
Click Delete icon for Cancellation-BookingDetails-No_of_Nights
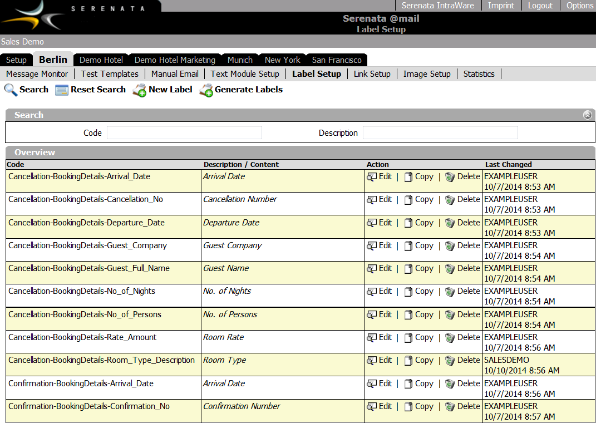click(x=450, y=292)
